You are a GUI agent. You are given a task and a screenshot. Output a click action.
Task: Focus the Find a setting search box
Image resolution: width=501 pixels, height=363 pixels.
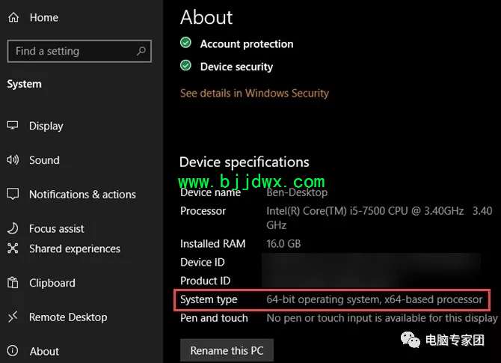pyautogui.click(x=79, y=51)
